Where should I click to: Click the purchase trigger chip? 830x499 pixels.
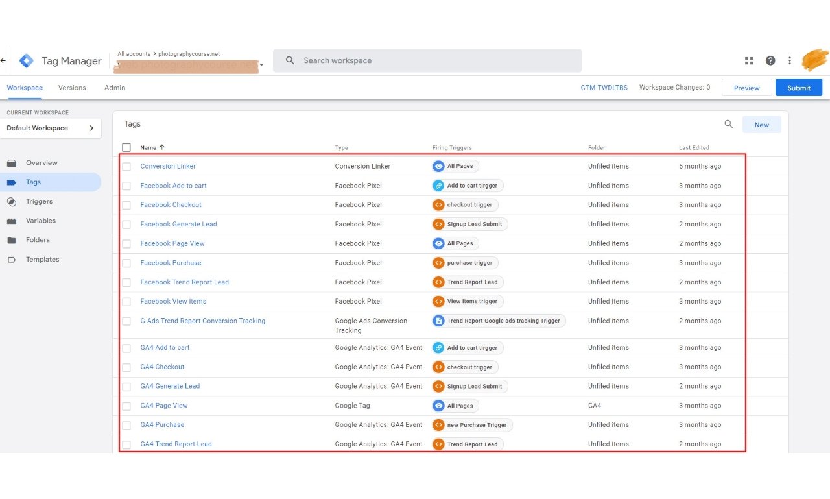pos(465,263)
